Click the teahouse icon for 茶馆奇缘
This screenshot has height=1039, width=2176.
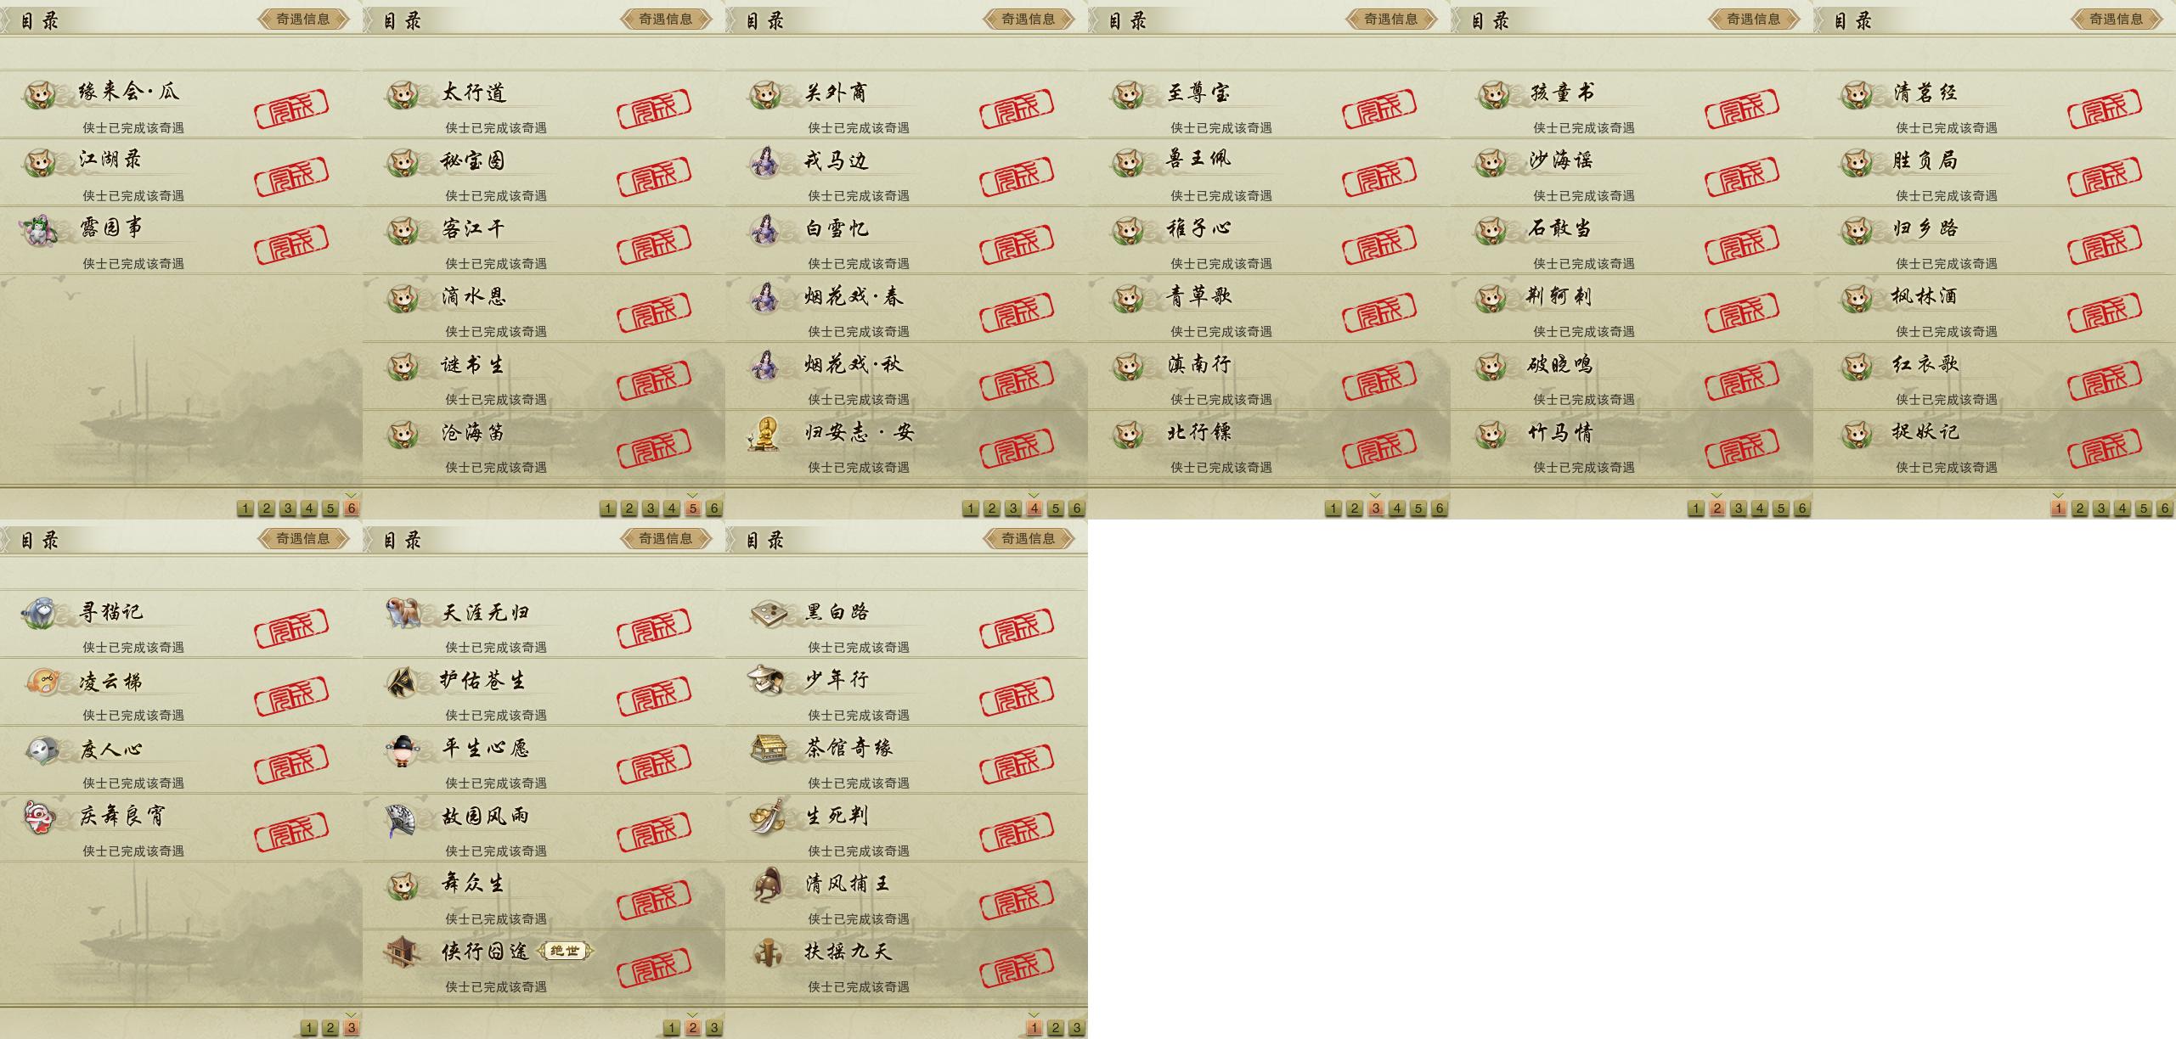(x=767, y=748)
